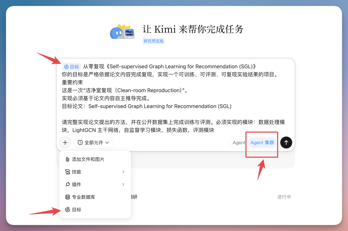
Task: Click the prompt line 重要约束
Action: click(x=72, y=82)
